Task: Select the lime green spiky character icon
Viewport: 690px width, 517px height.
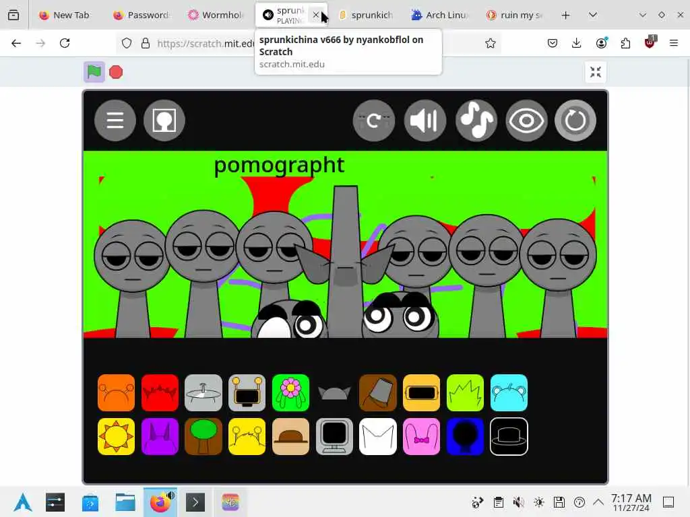Action: point(465,392)
